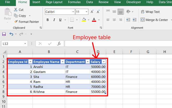Toggle Italic formatting
Viewport: 172px width, 108px height.
tap(54, 20)
